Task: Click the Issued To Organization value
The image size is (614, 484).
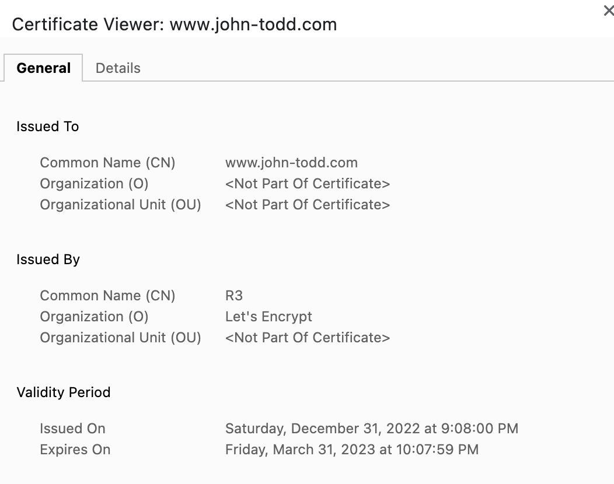Action: (x=307, y=184)
